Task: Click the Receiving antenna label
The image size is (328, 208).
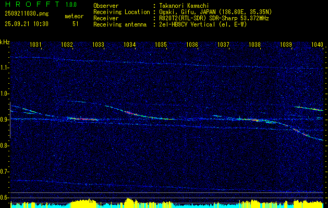Action: click(x=120, y=24)
